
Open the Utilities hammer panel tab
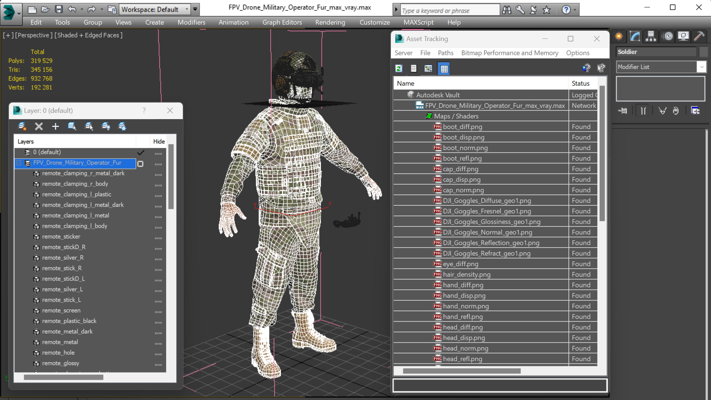[699, 36]
